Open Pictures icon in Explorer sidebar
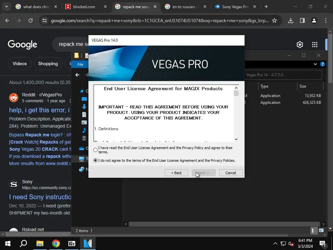The image size is (333, 250). [x=84, y=122]
